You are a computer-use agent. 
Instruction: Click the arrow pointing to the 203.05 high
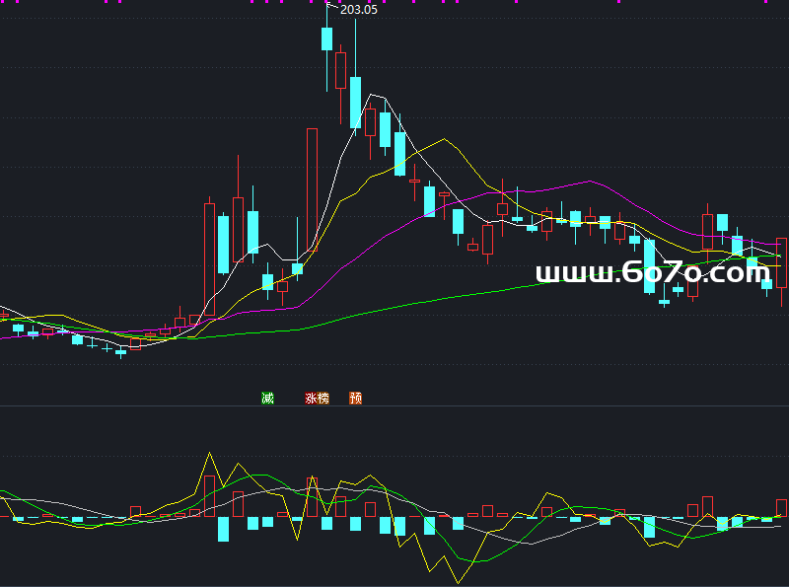(x=332, y=8)
